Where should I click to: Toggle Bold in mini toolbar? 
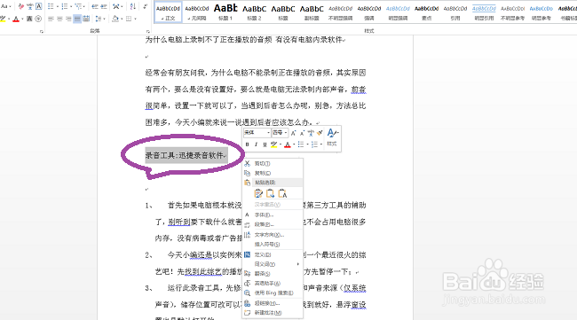pyautogui.click(x=248, y=144)
